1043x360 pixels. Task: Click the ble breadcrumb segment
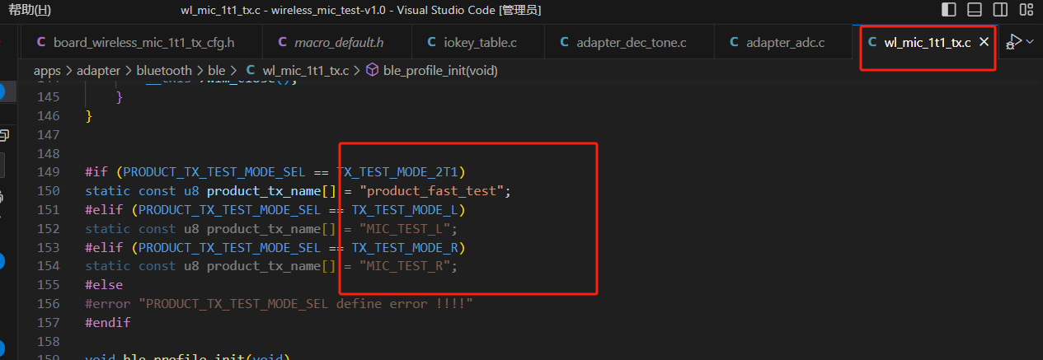pos(216,71)
